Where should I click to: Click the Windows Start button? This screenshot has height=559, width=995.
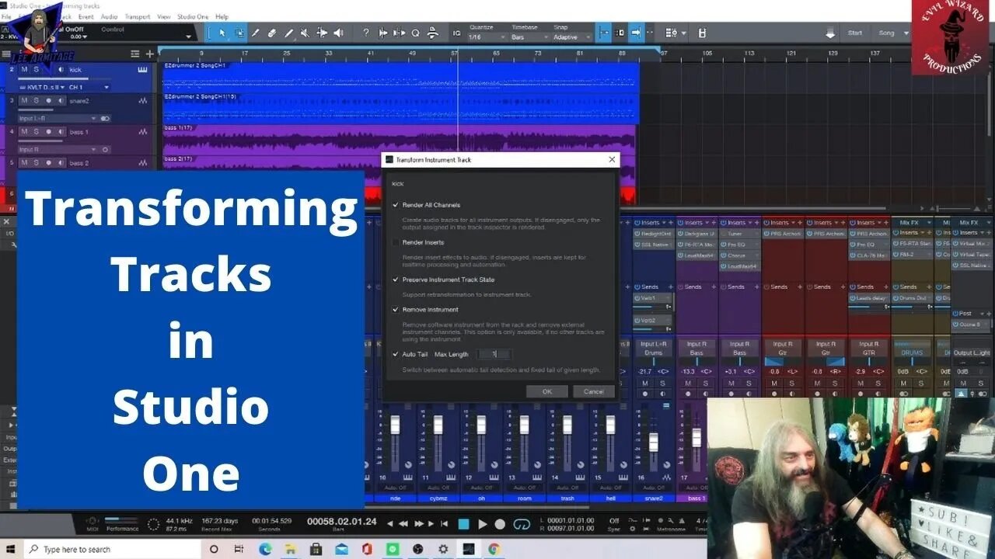pyautogui.click(x=11, y=549)
